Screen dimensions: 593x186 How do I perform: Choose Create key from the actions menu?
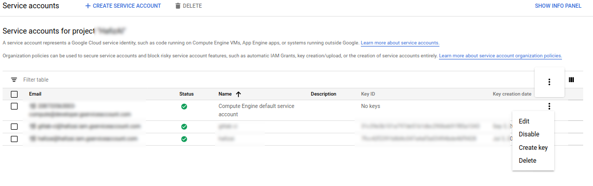pos(533,147)
